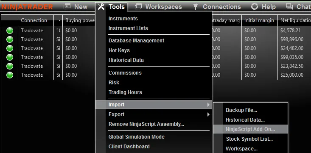The image size is (311, 153).
Task: Open the Workspaces menu
Action: (164, 7)
